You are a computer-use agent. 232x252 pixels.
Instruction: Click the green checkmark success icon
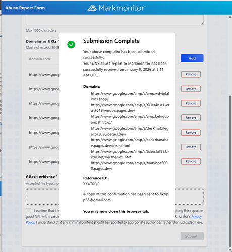coord(71,45)
